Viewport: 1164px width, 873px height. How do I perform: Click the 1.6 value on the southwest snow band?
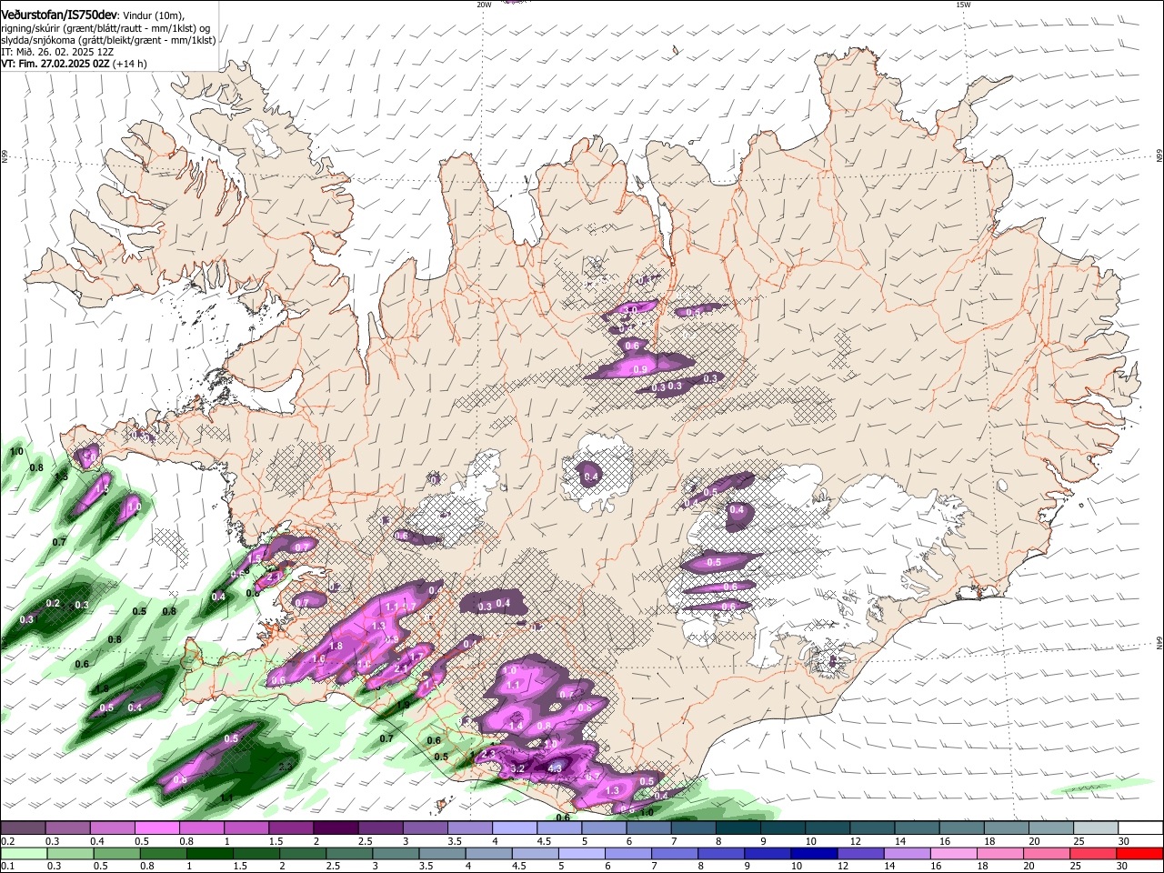(x=318, y=658)
